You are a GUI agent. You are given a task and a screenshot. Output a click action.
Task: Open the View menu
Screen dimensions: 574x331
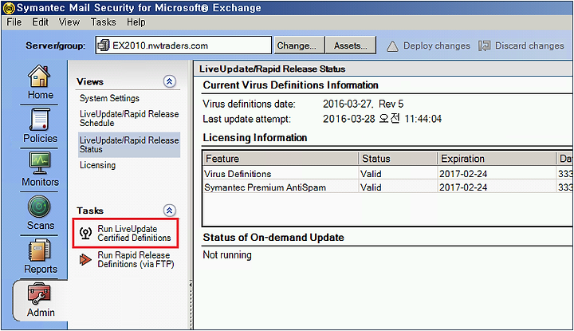69,22
